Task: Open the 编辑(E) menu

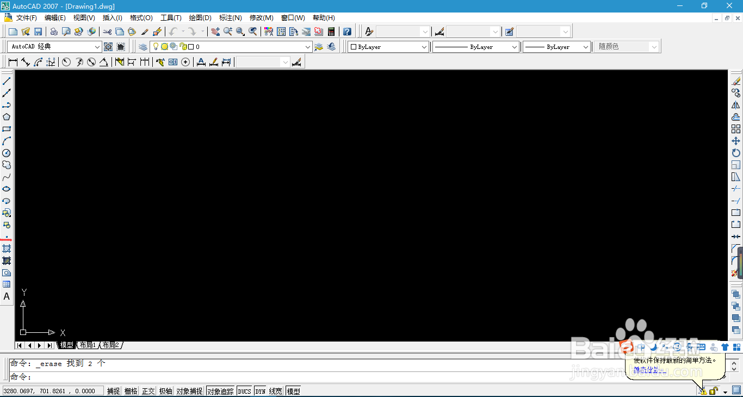Action: point(55,18)
